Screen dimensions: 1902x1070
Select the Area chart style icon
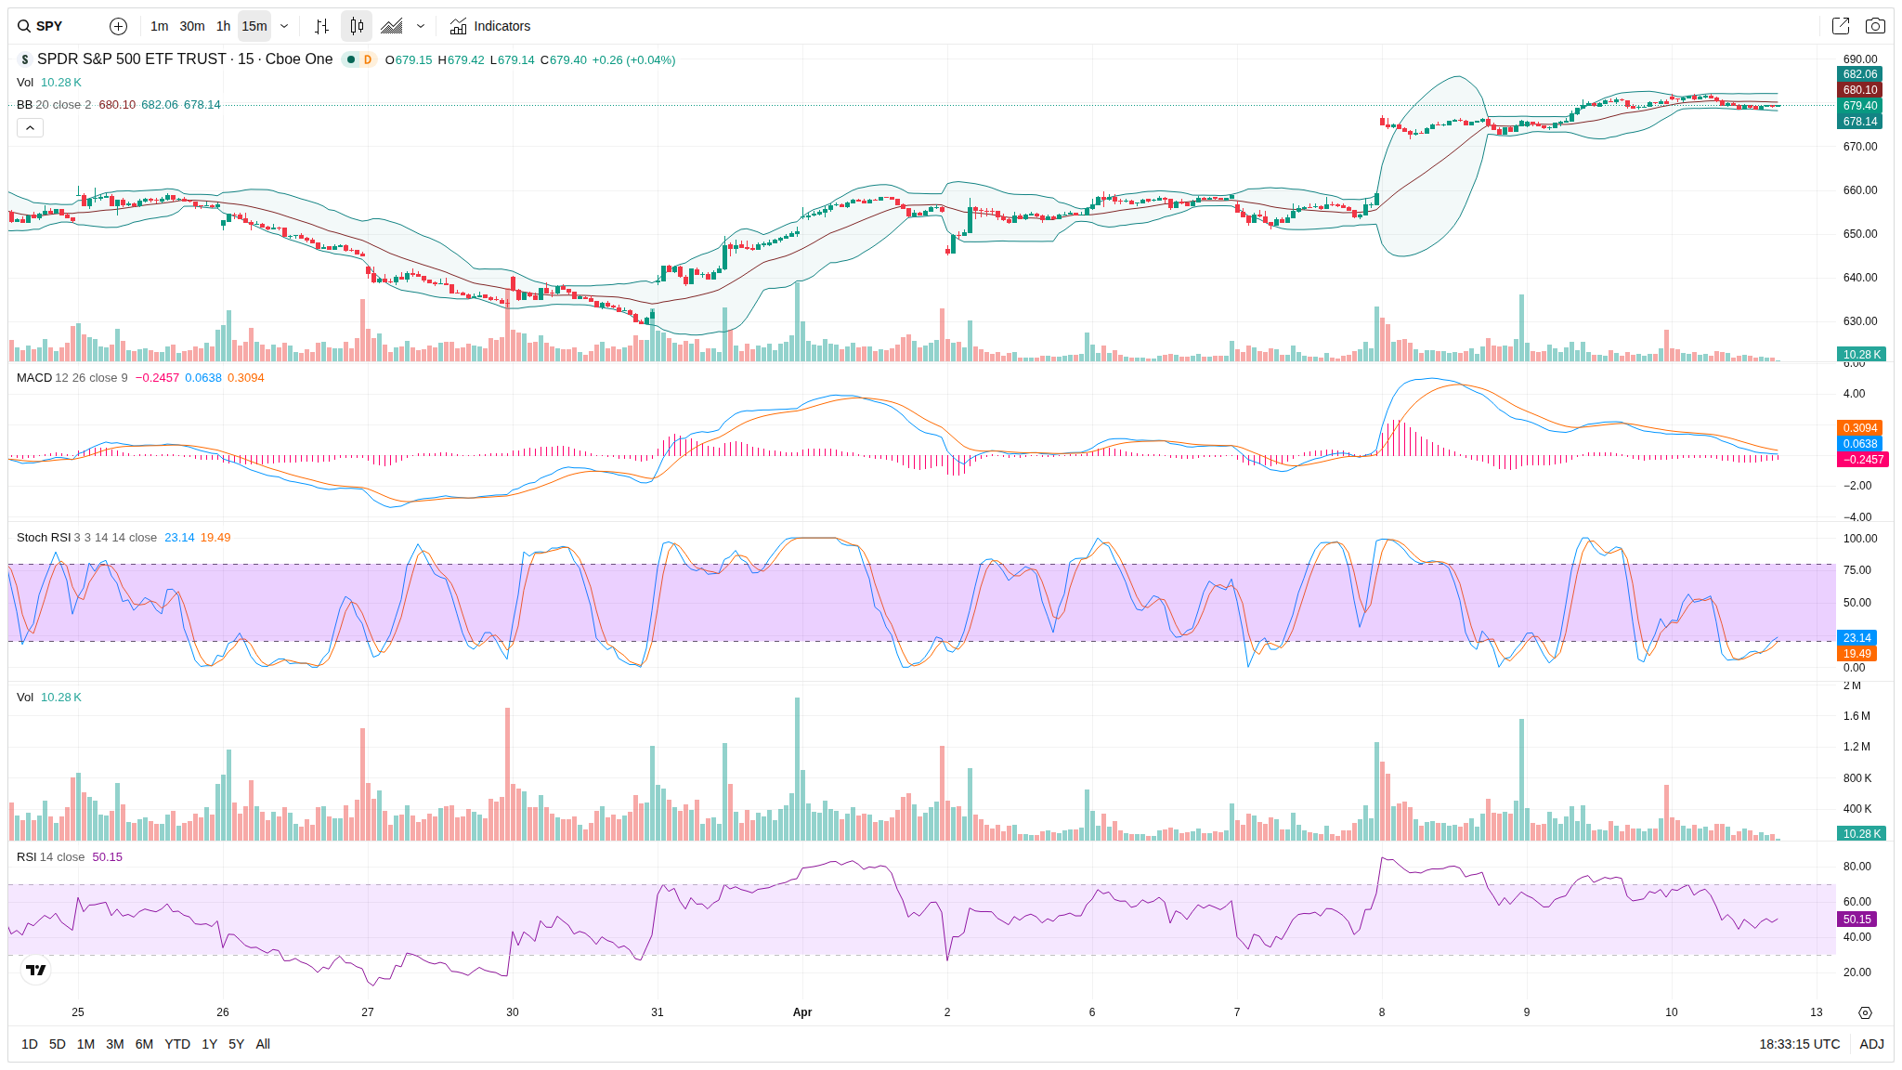click(x=392, y=26)
